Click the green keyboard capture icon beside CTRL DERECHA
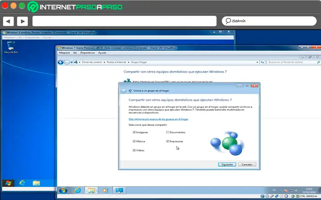321x200 pixels. (297, 196)
